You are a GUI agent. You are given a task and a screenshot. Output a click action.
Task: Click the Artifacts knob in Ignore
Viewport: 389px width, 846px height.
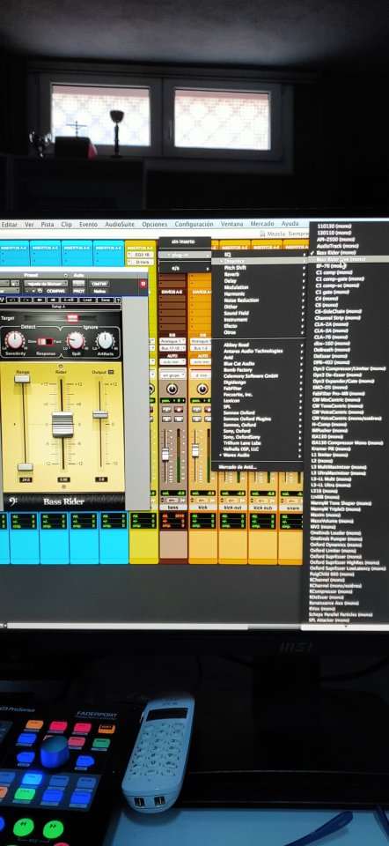[106, 340]
